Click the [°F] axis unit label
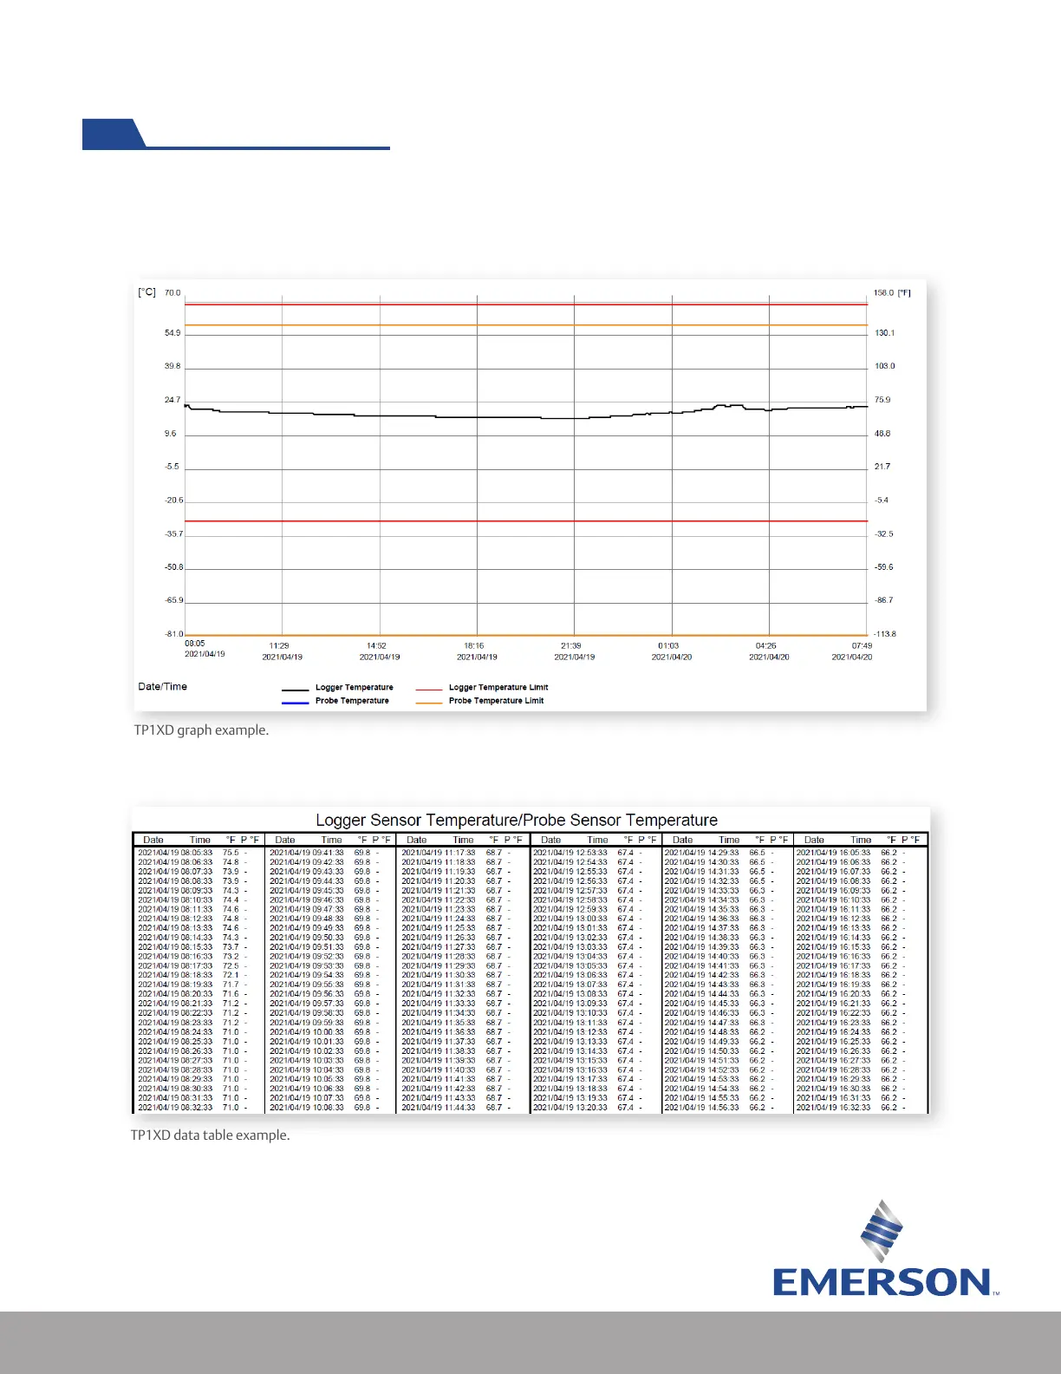 pos(904,293)
